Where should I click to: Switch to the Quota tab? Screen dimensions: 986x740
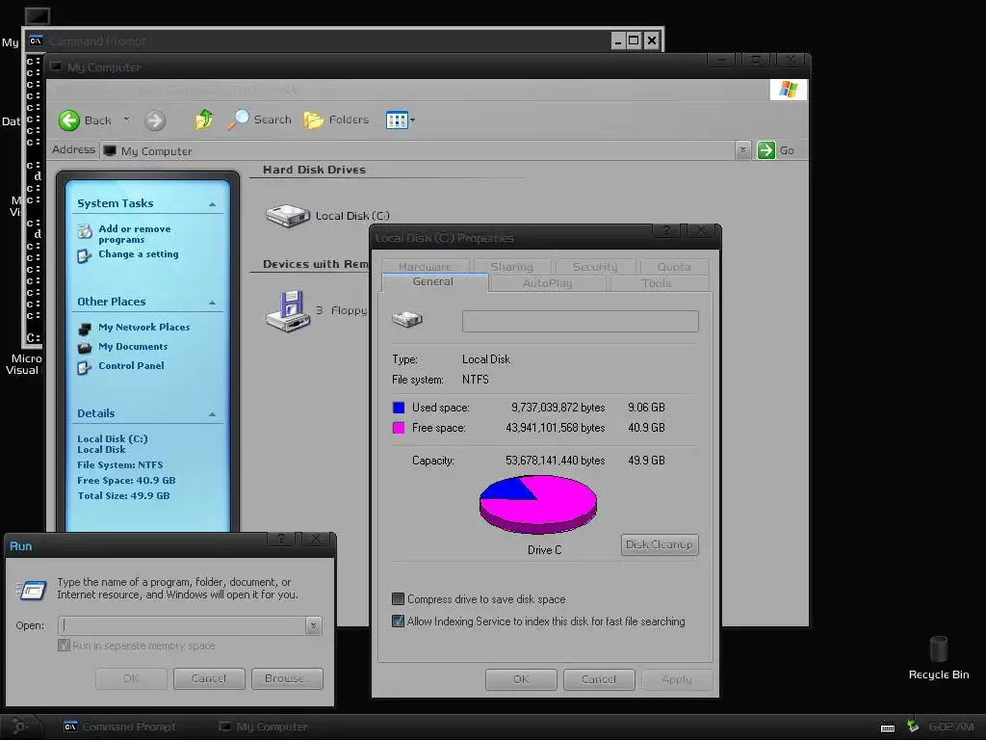(x=674, y=267)
